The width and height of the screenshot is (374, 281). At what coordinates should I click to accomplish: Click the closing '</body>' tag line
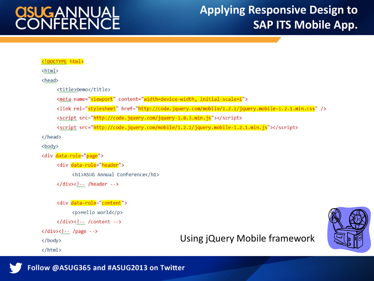(51, 241)
